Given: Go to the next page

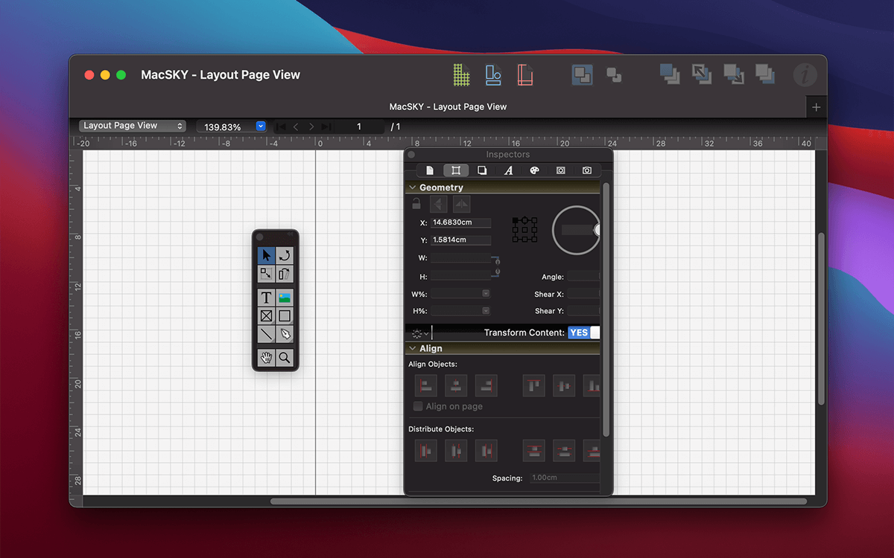Looking at the screenshot, I should coord(311,127).
